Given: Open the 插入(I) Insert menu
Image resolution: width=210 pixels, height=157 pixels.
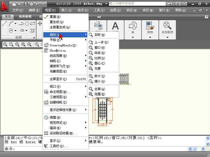Looking at the screenshot, I should coord(67,10).
